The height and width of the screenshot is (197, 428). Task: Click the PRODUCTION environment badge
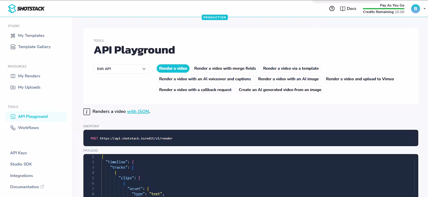[x=215, y=17]
